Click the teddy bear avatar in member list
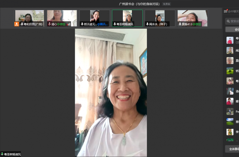Viewport: 239px width, 157px height. point(230,132)
